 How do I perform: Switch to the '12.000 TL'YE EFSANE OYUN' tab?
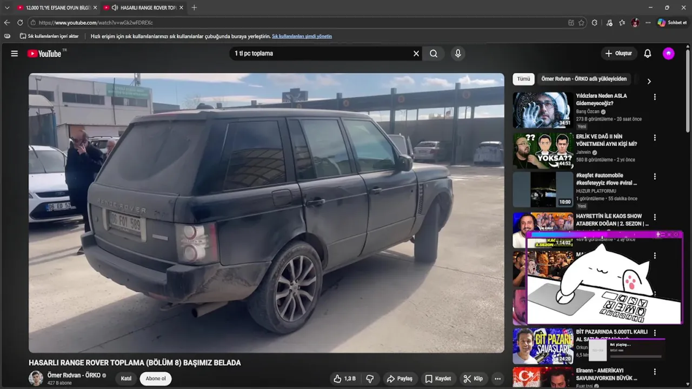(56, 8)
